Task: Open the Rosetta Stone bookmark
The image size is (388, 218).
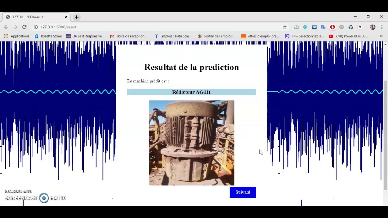Action: click(48, 36)
